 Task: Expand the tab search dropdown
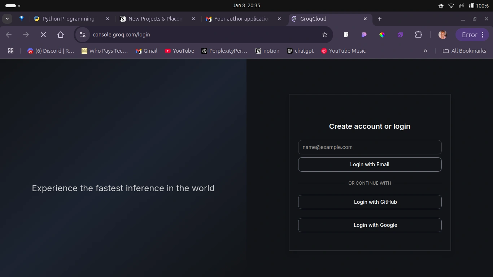point(7,19)
